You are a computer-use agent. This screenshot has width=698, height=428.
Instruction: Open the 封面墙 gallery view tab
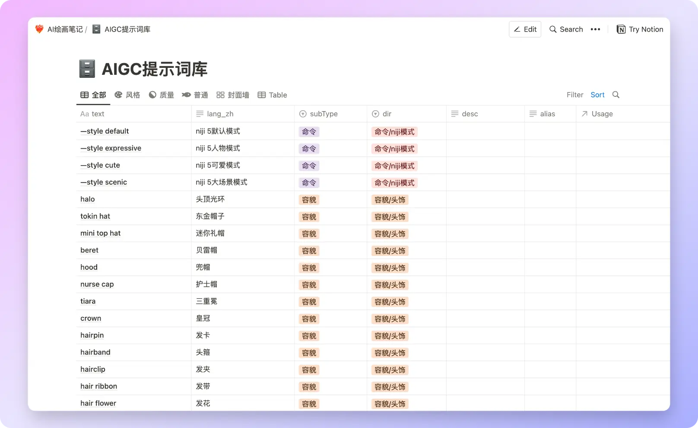pyautogui.click(x=233, y=95)
